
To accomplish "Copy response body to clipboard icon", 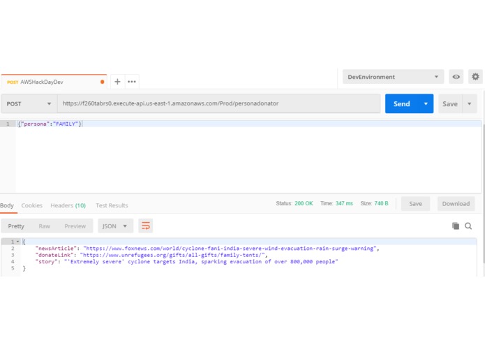I will pos(455,226).
